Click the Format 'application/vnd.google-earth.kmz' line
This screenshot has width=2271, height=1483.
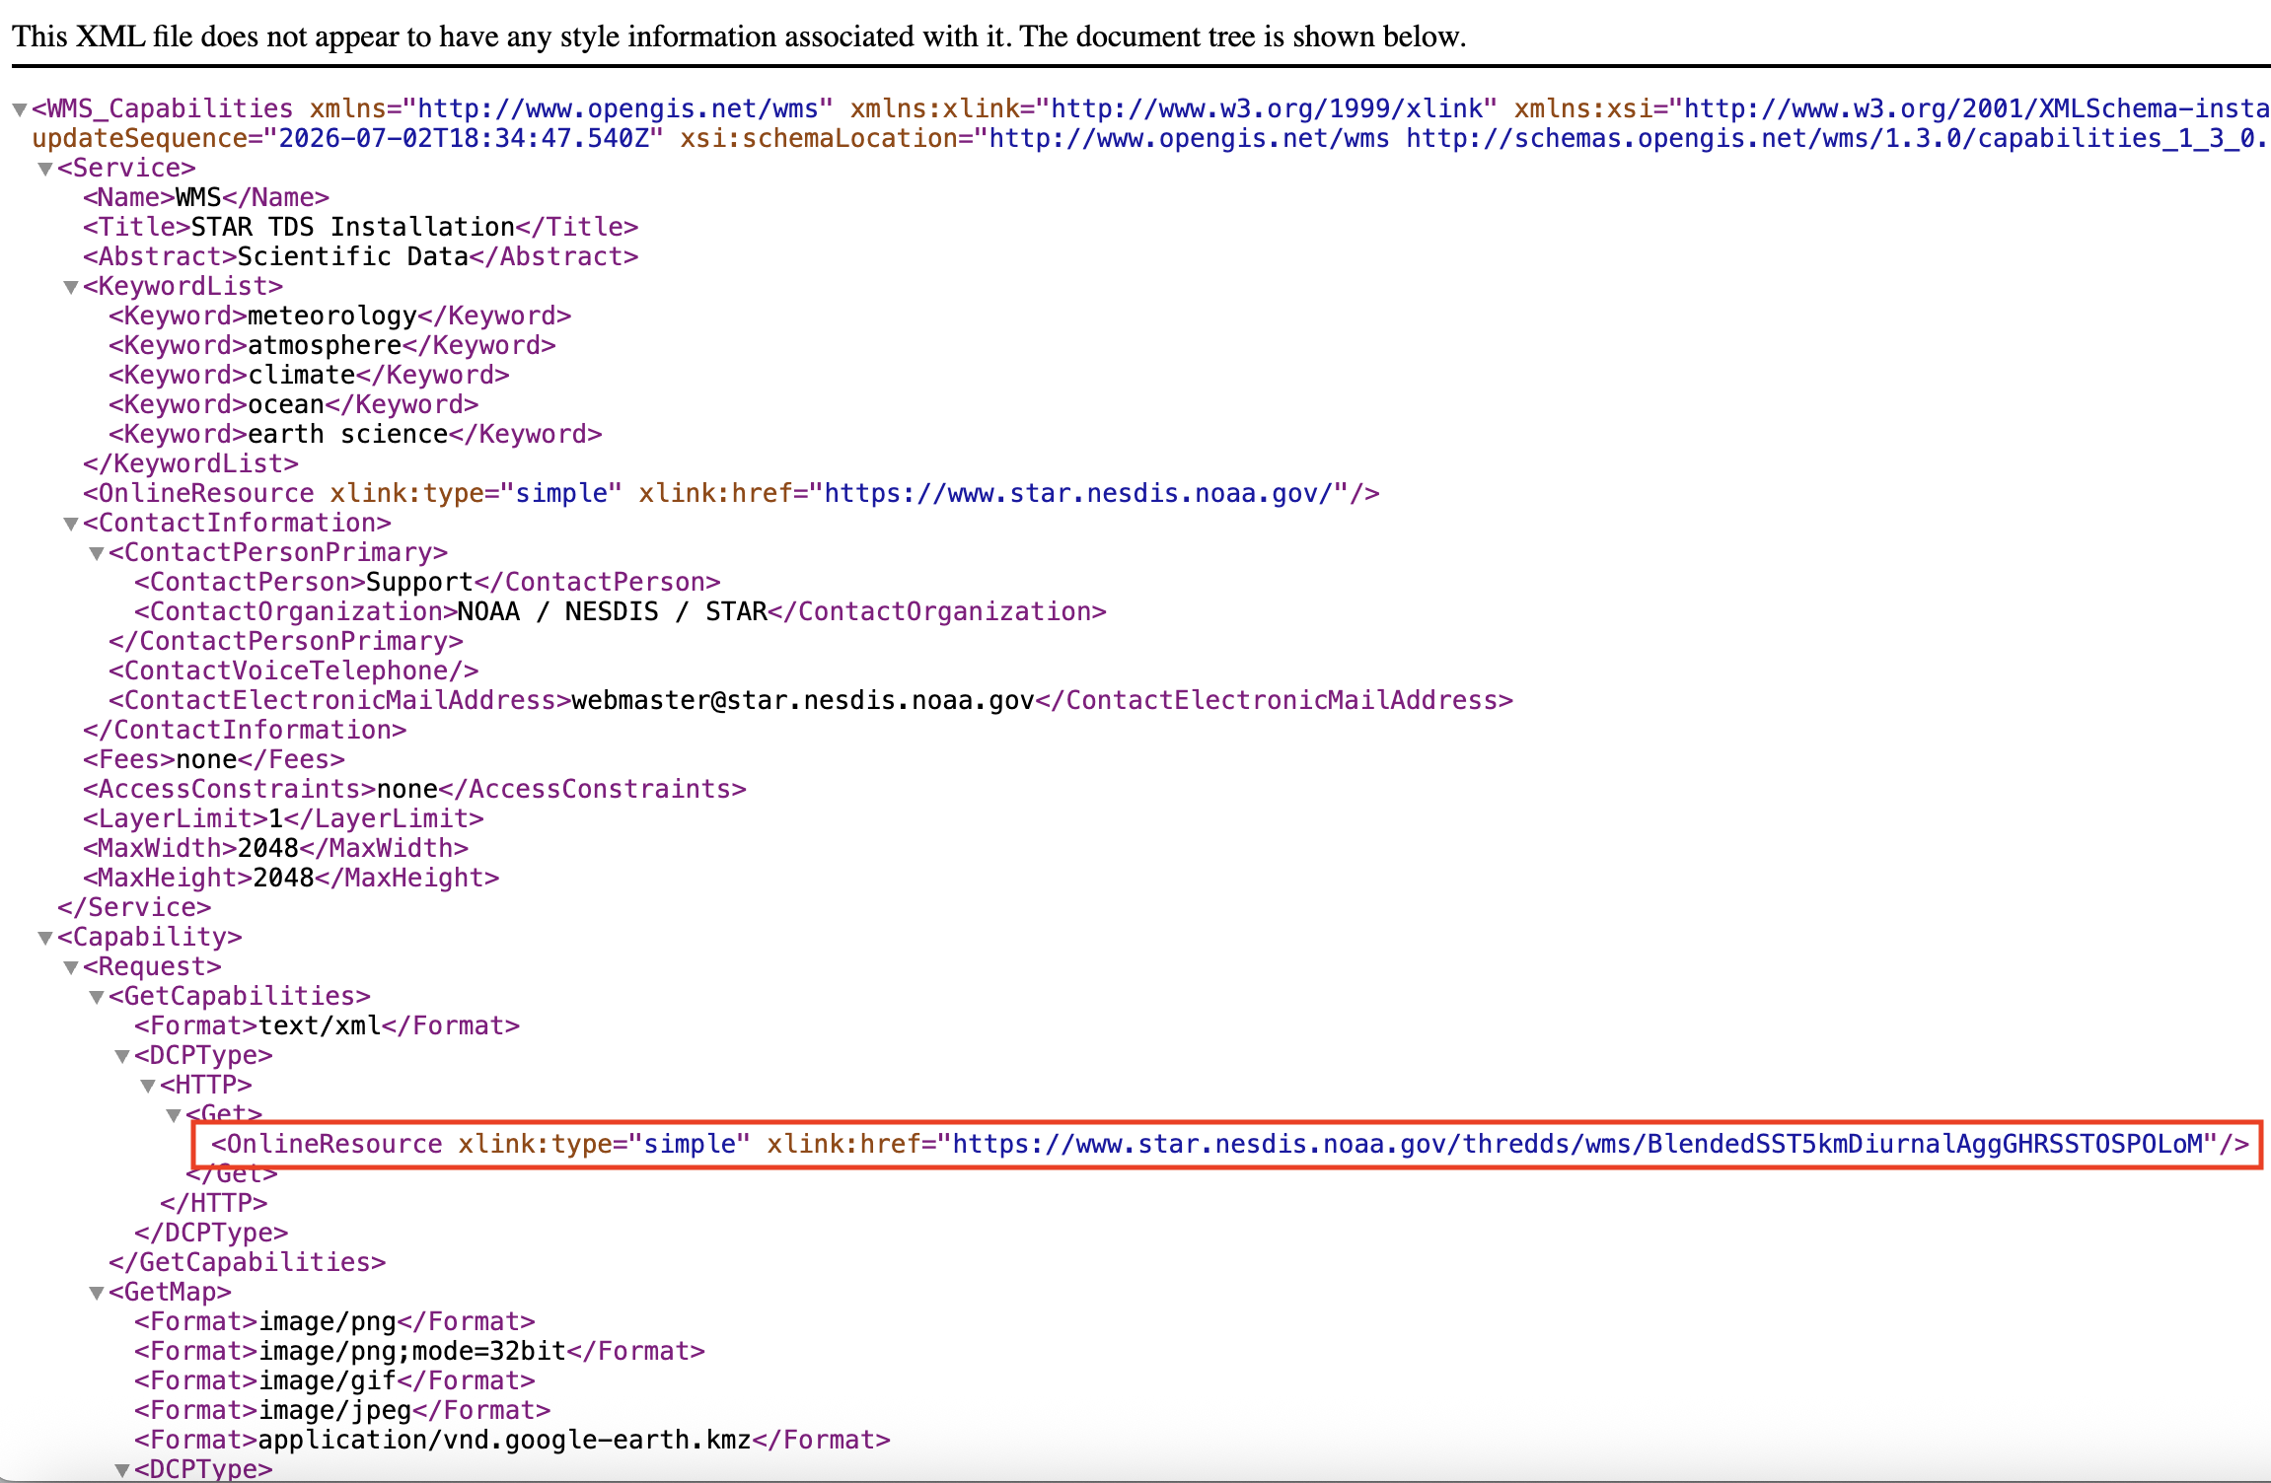[x=512, y=1440]
